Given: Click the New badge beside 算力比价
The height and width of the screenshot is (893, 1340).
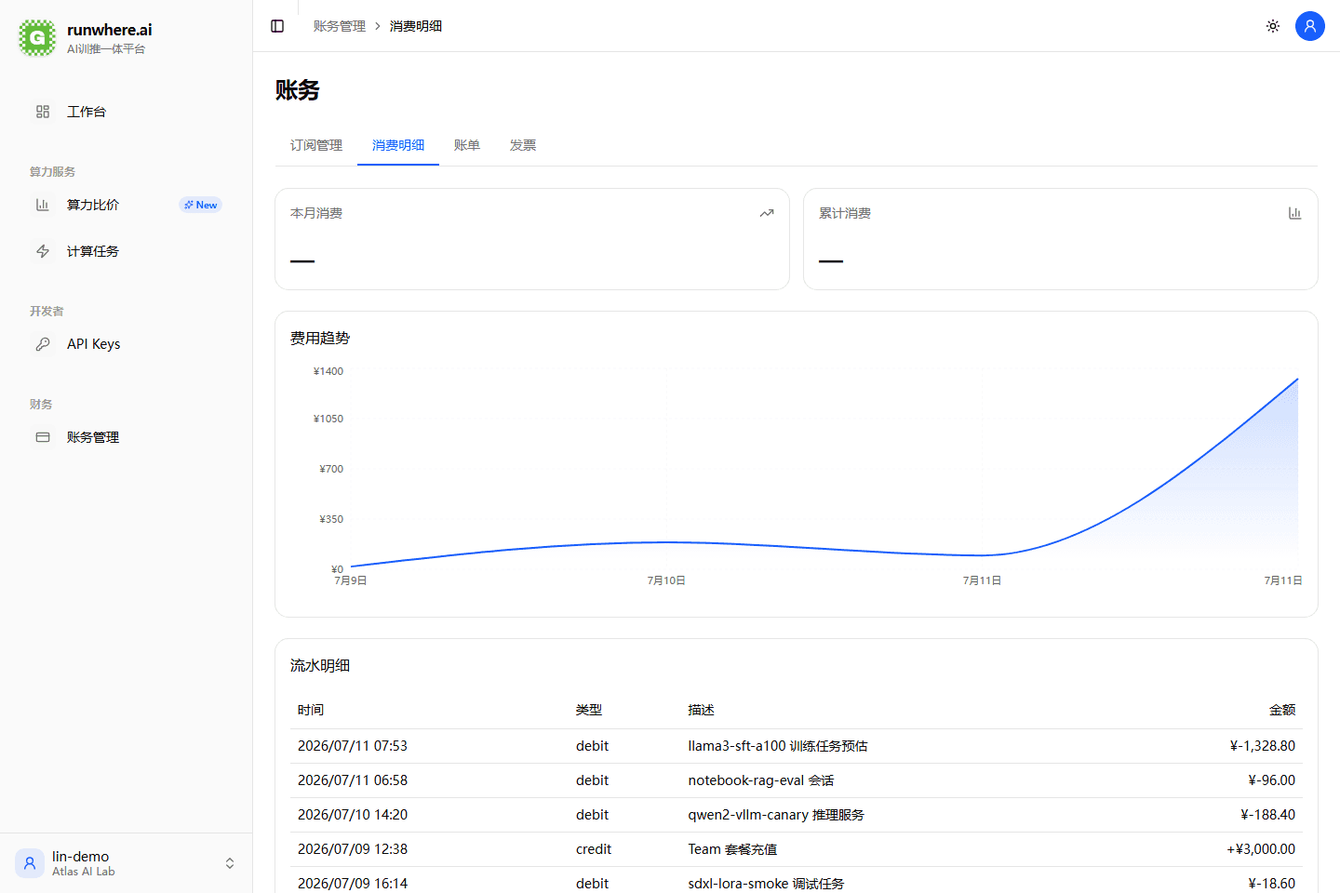Looking at the screenshot, I should coord(200,205).
